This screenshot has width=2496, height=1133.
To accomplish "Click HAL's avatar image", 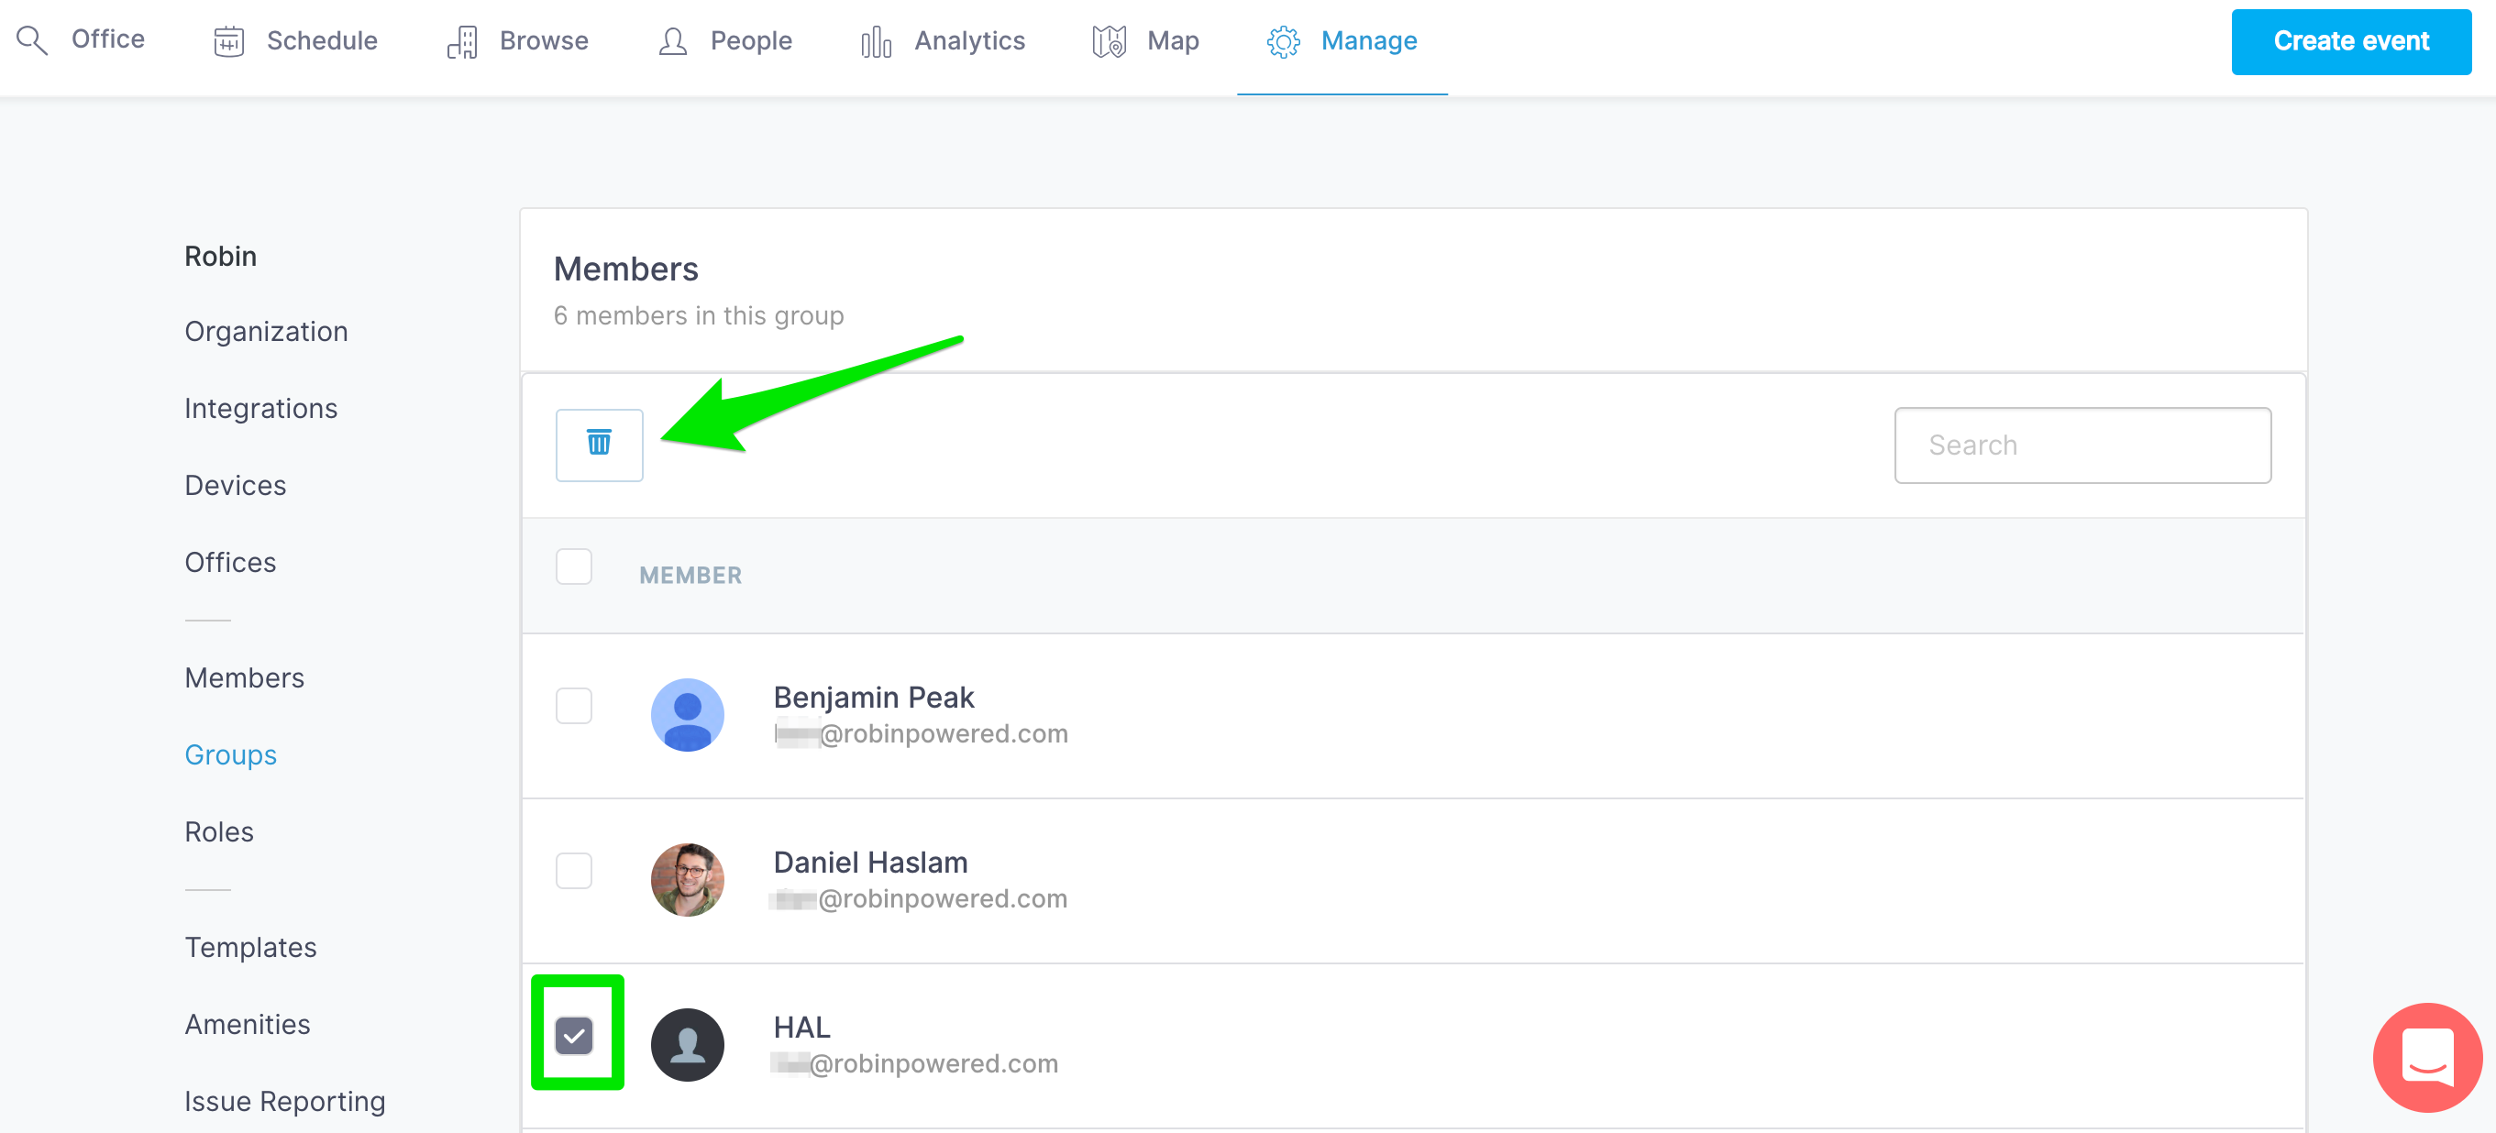I will [688, 1044].
